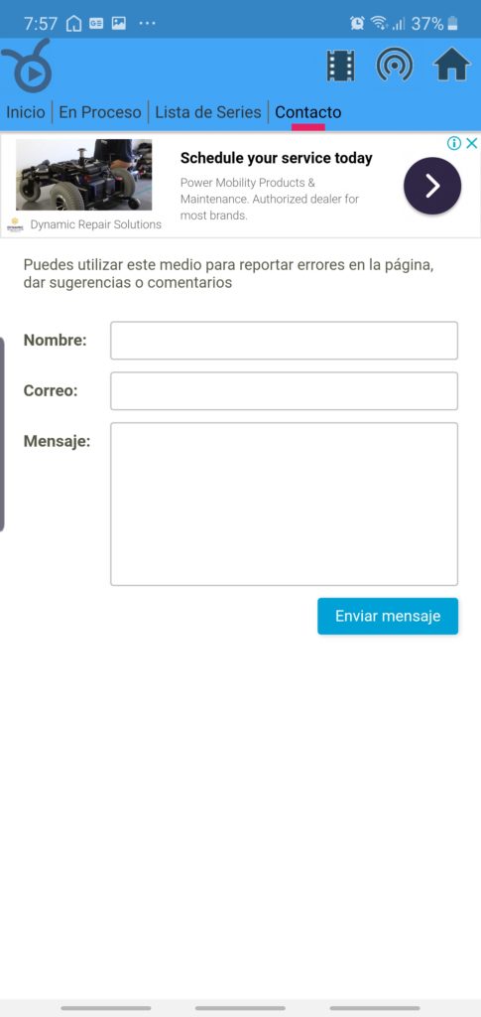Tap the ad's round arrow button

pyautogui.click(x=432, y=186)
